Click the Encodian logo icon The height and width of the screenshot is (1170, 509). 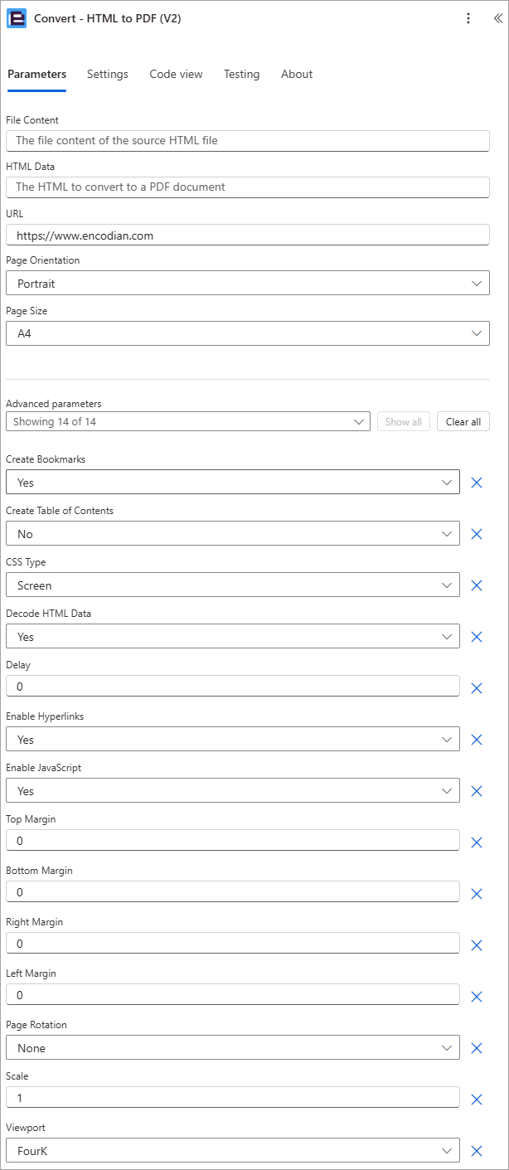[17, 18]
